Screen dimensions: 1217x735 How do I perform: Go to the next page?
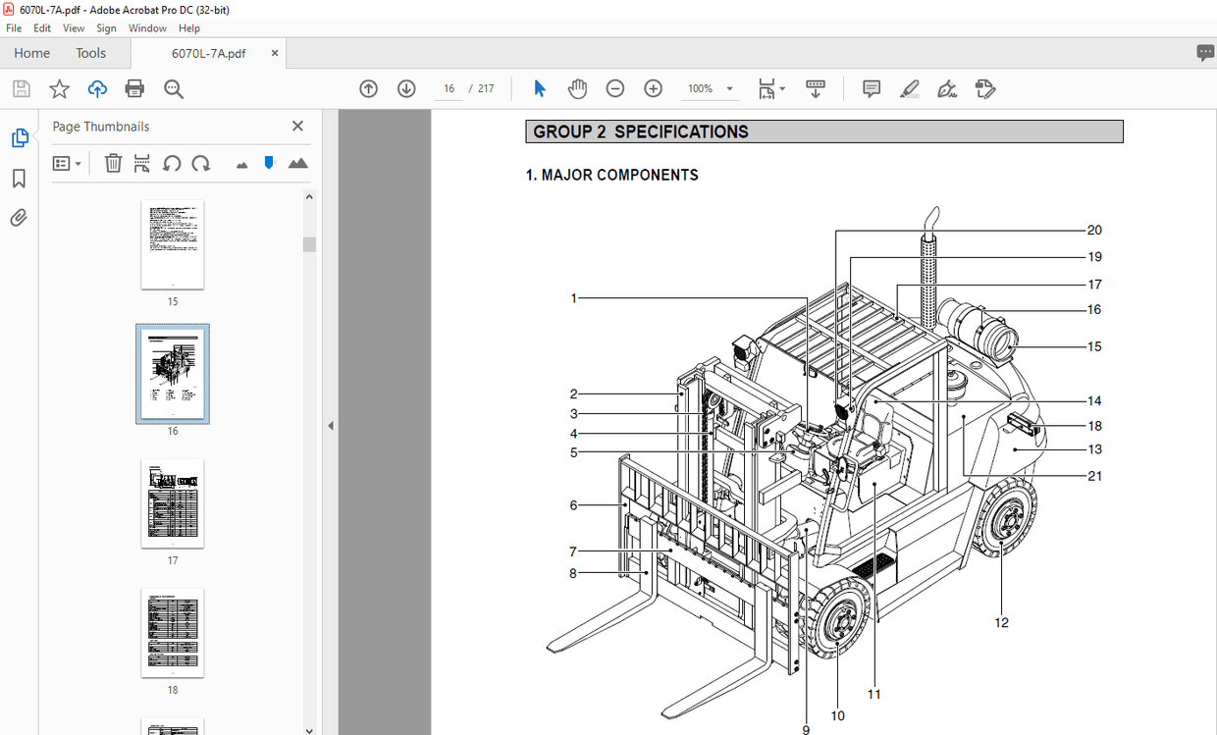pyautogui.click(x=406, y=88)
